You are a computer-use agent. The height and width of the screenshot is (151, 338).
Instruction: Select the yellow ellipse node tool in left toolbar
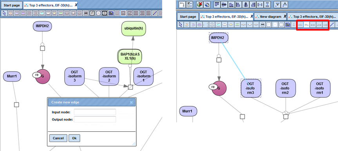click(54, 13)
